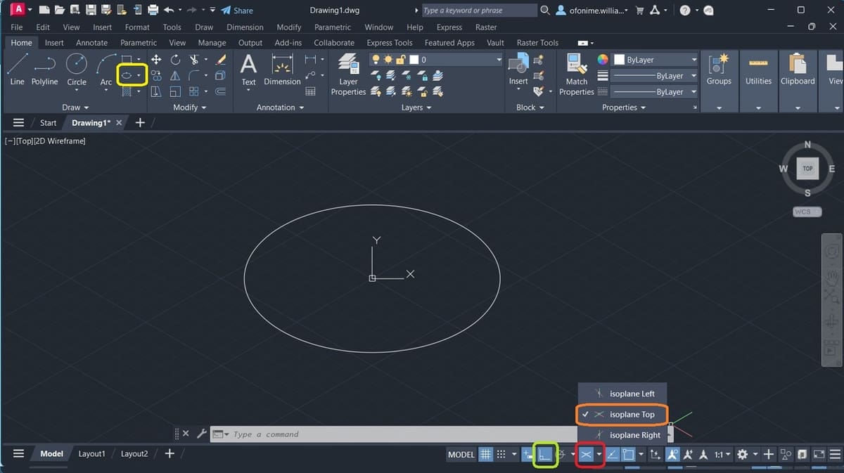
Task: Click the Match Properties tool
Action: pos(577,74)
